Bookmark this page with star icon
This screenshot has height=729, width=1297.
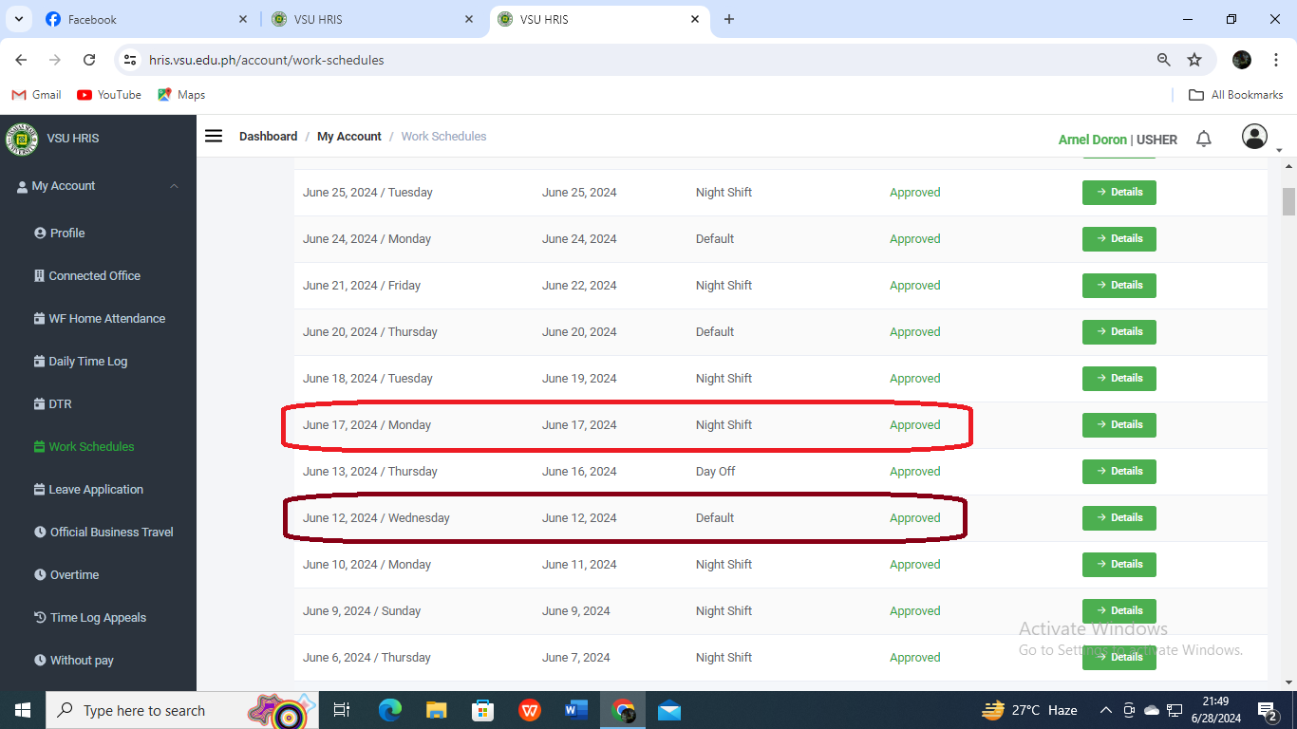(x=1194, y=60)
